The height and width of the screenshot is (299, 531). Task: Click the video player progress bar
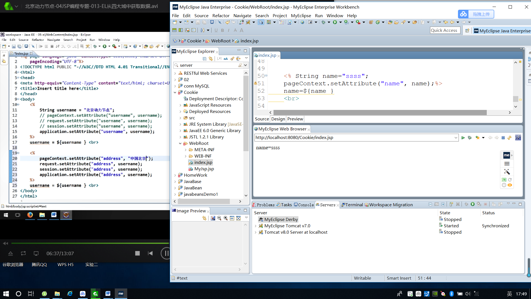point(90,243)
